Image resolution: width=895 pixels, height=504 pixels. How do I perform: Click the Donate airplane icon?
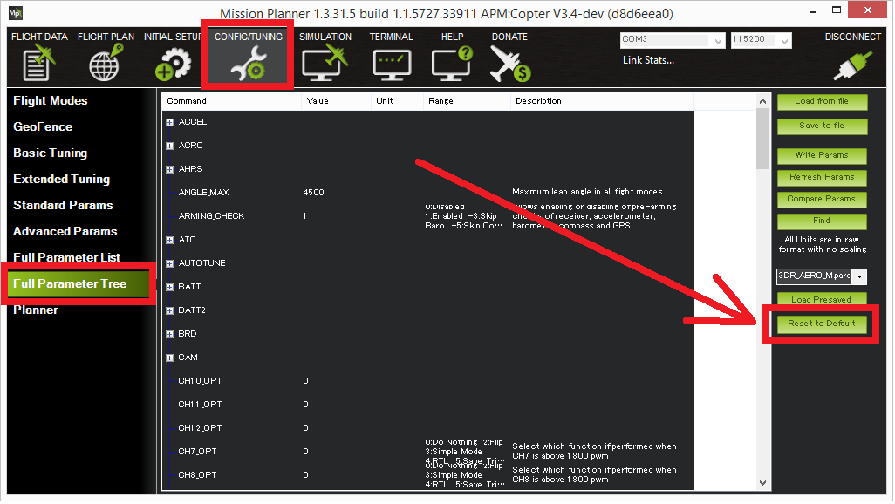pos(509,64)
